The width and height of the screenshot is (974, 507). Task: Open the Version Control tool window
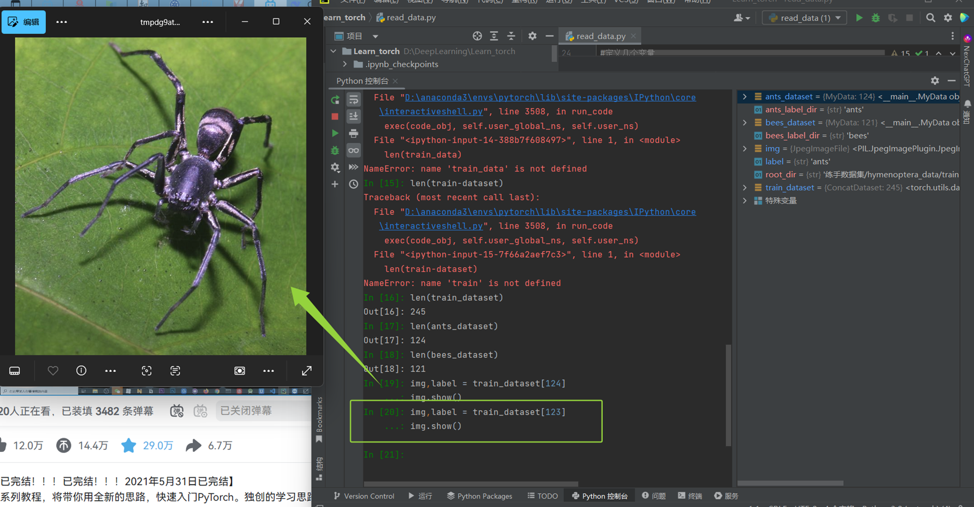point(364,496)
